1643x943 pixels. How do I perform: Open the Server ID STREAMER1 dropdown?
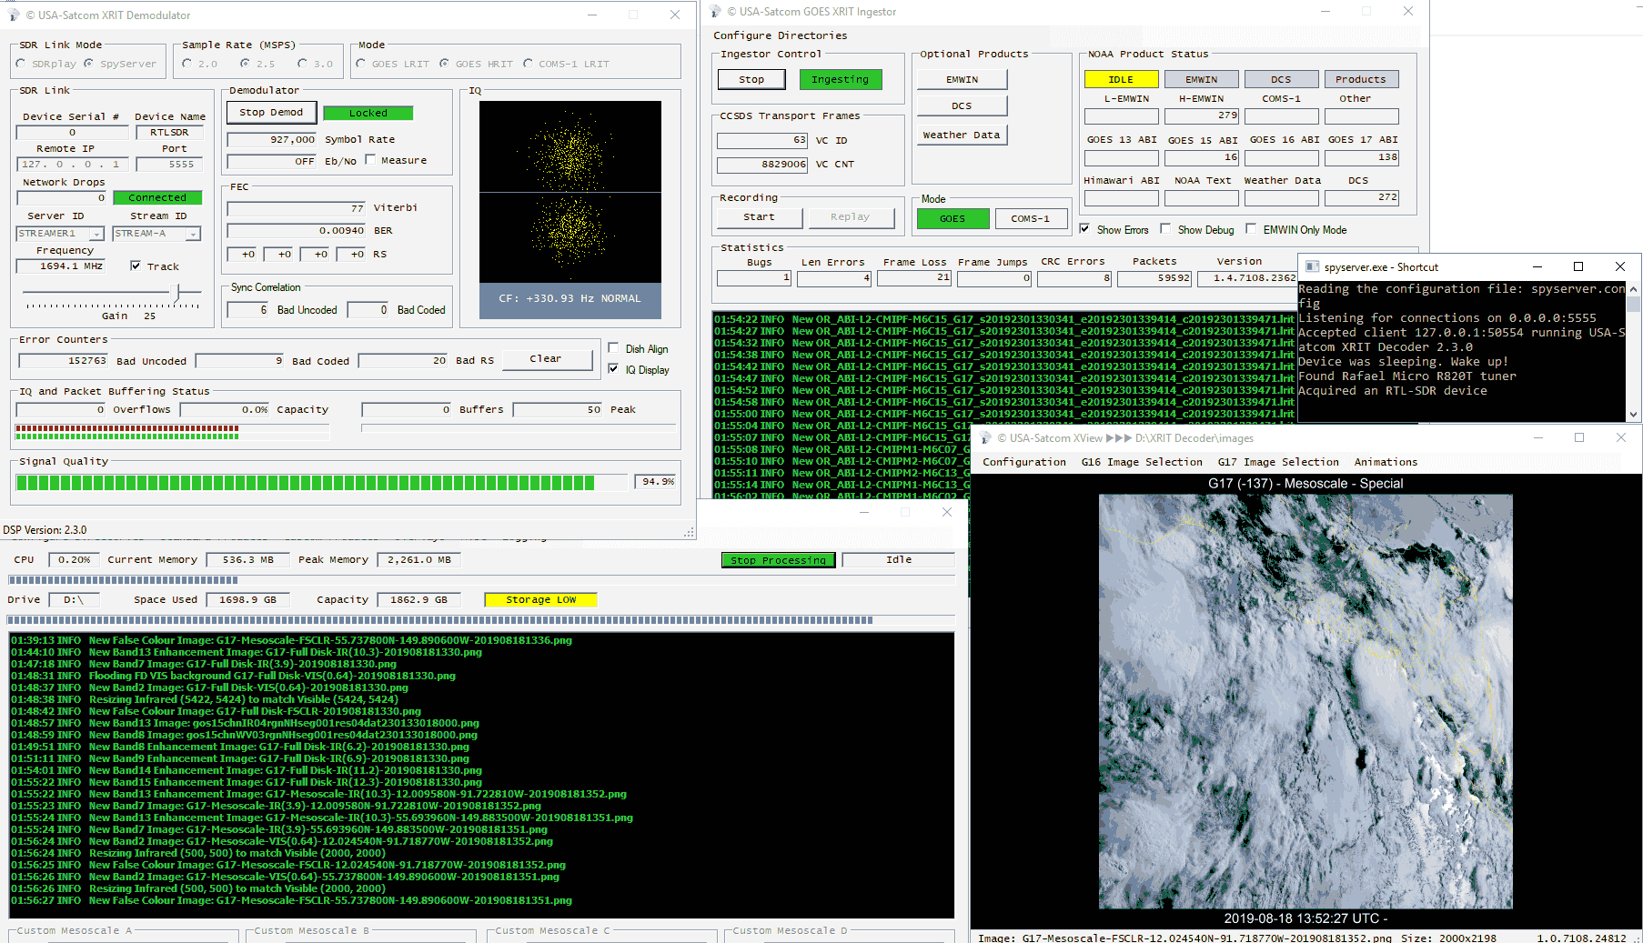96,234
